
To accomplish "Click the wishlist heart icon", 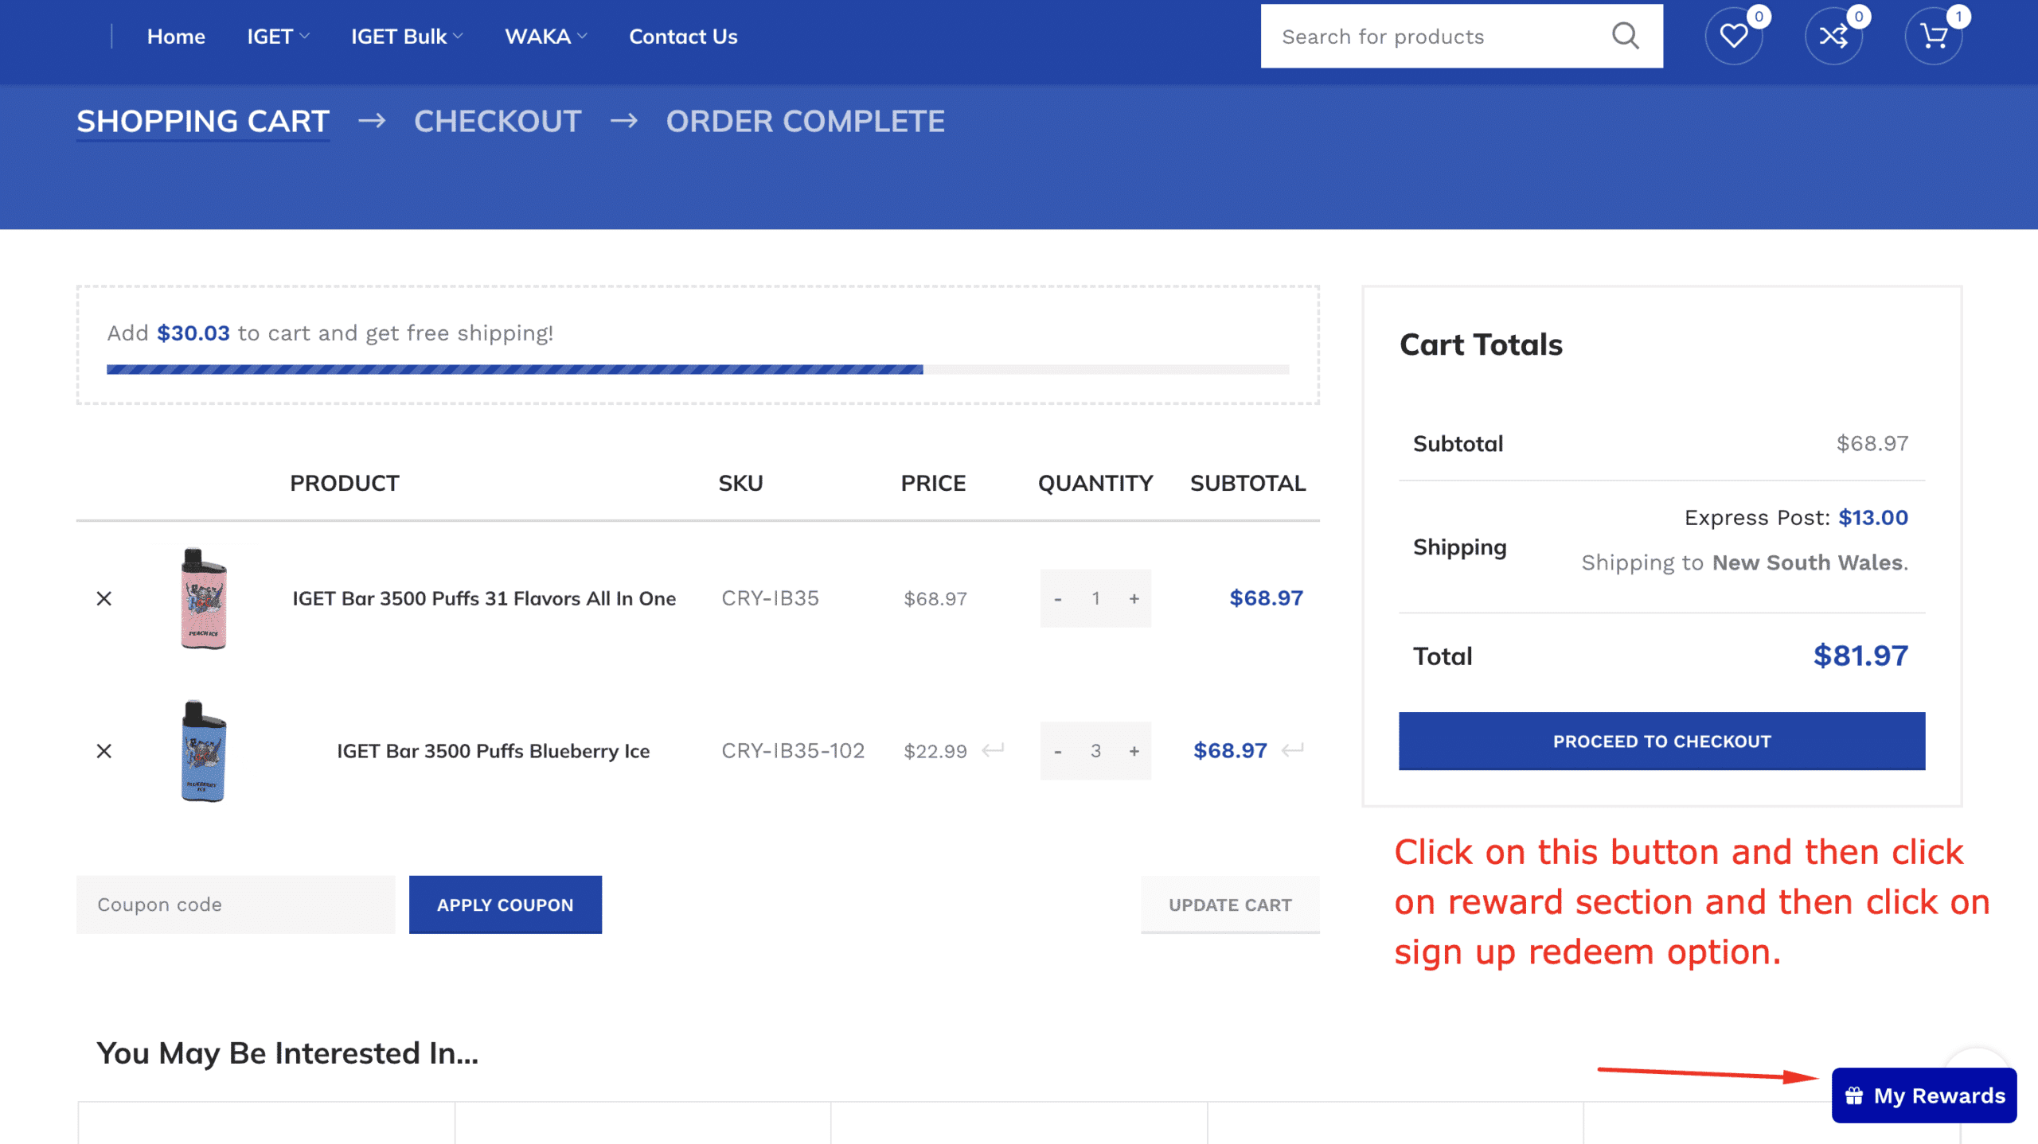I will [x=1733, y=37].
